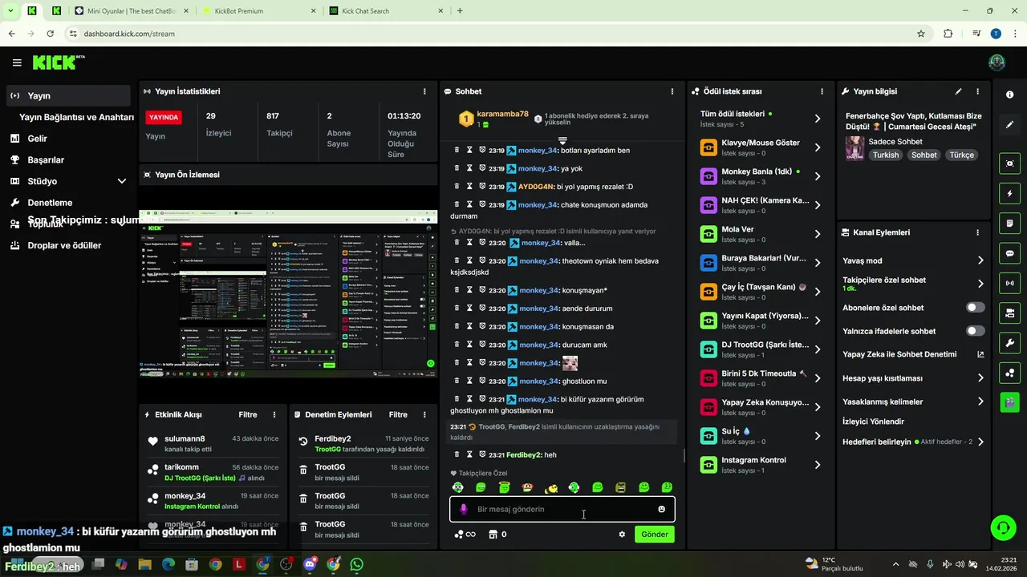The height and width of the screenshot is (577, 1027).
Task: Open three-dot menu of Sohbet panel
Action: coord(672,91)
